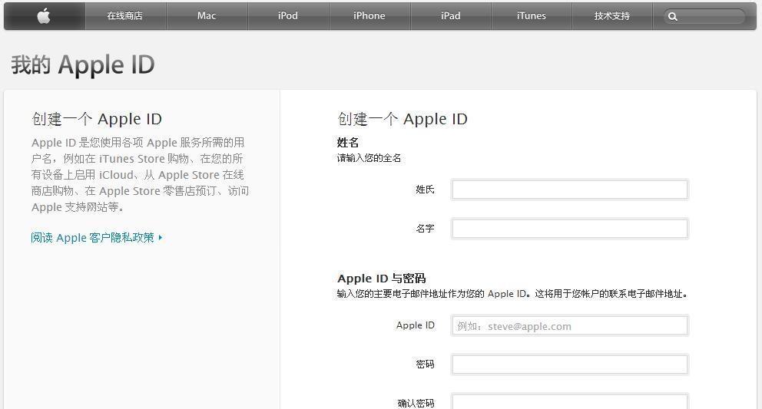Focus the 确认密码 input field
This screenshot has width=762, height=409.
569,402
